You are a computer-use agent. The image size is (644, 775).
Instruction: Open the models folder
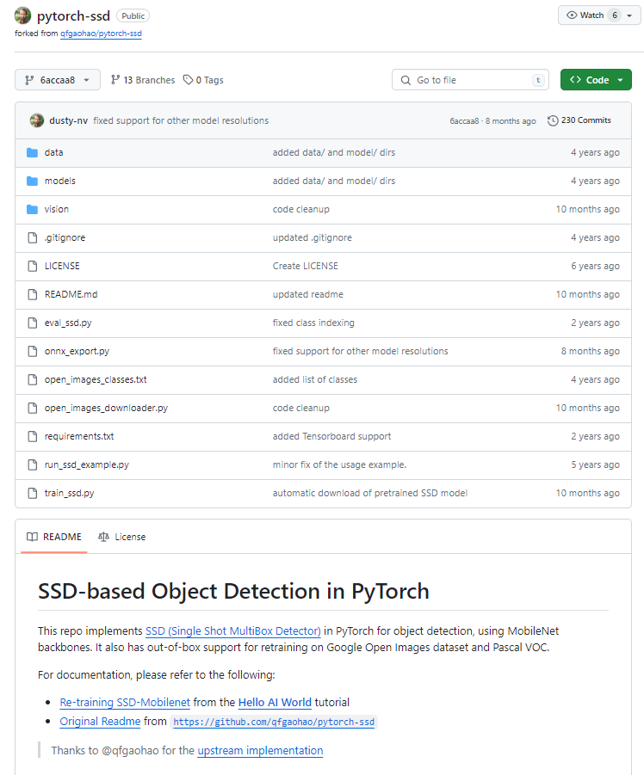[x=60, y=181]
